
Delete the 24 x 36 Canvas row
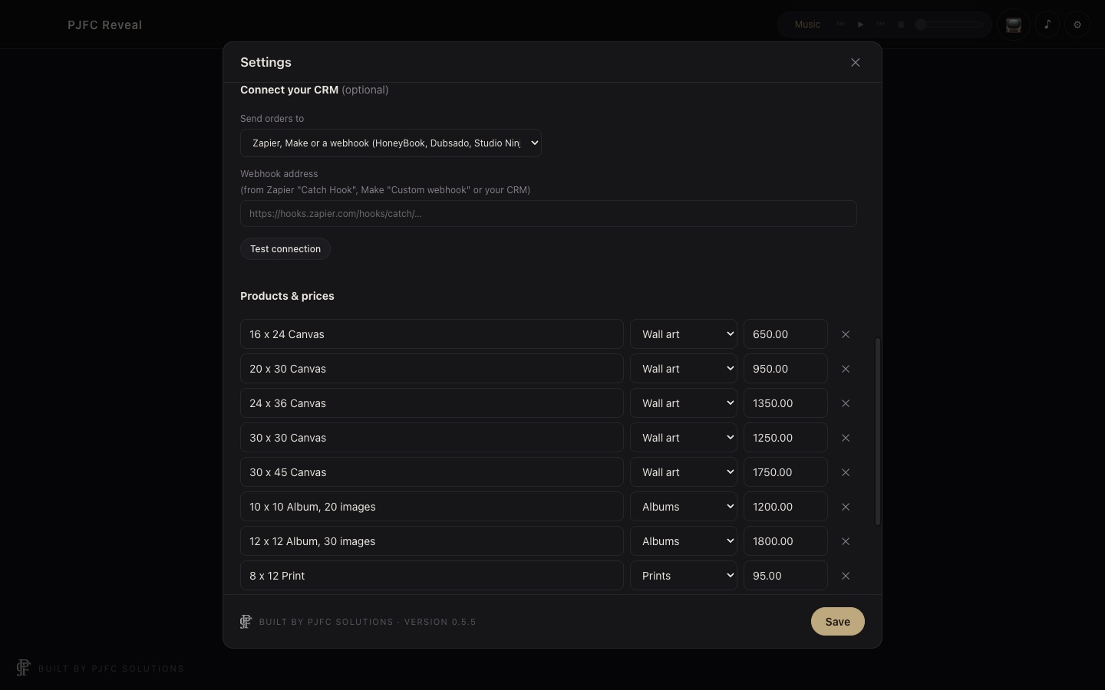coord(846,403)
